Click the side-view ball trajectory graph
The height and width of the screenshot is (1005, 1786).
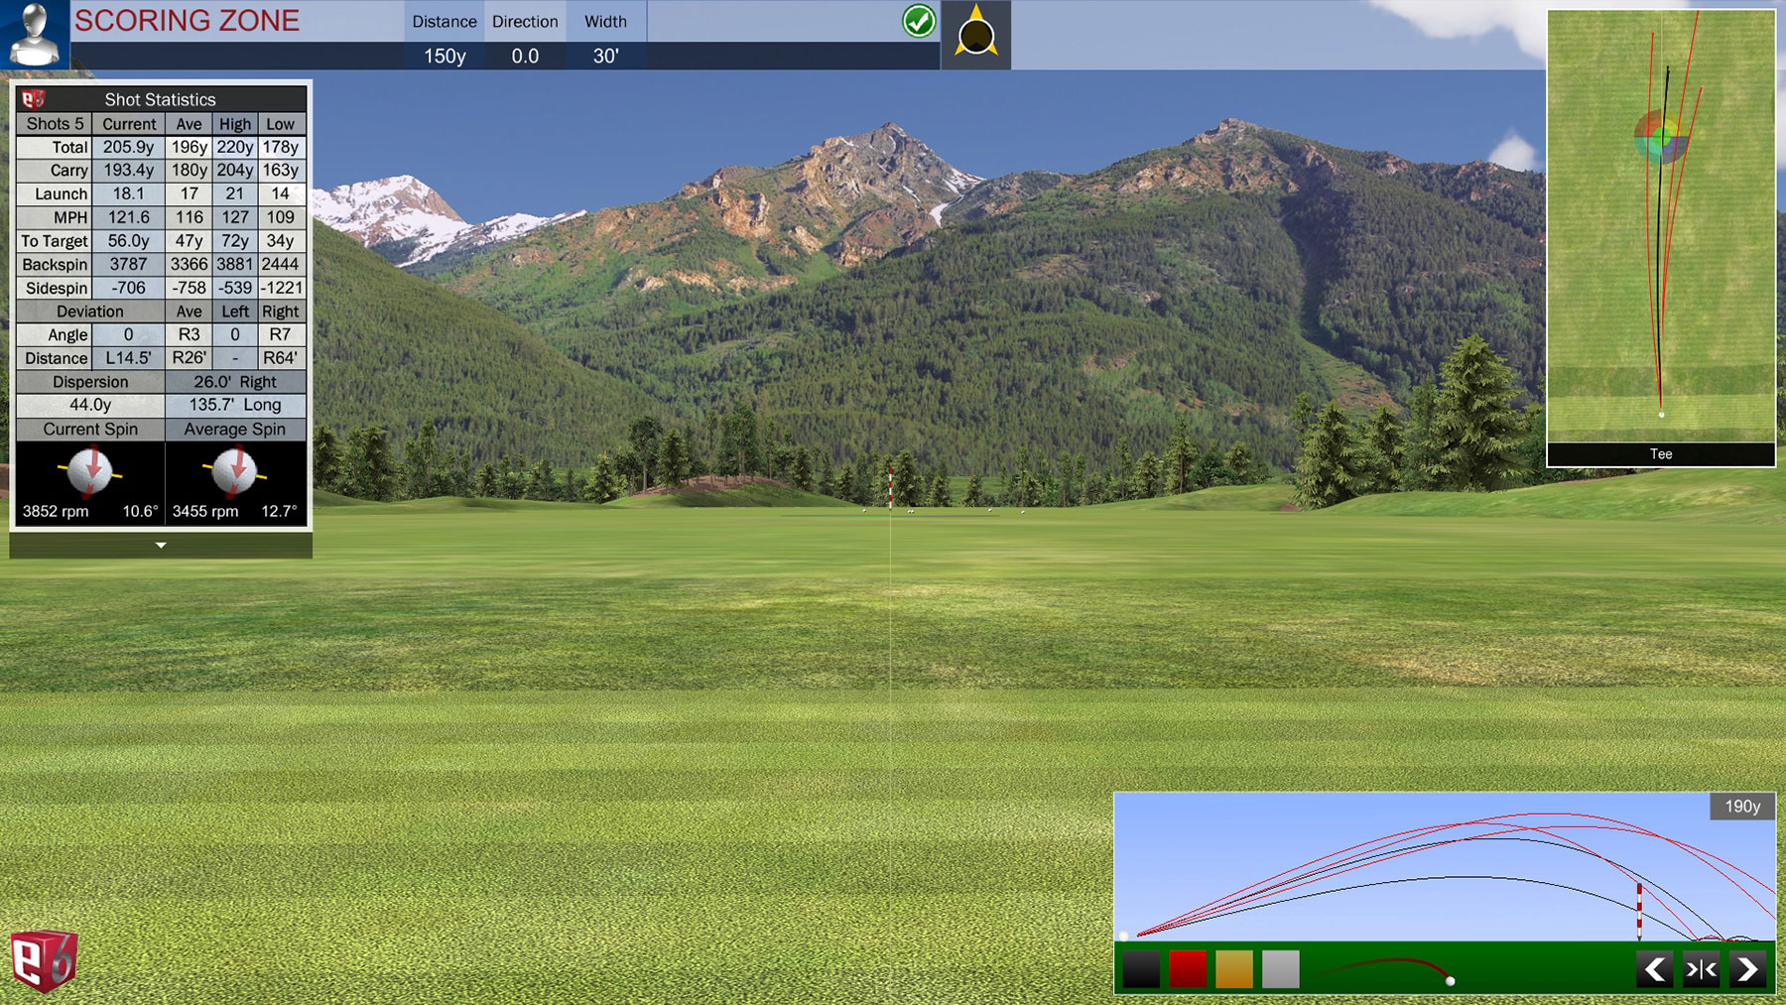click(1445, 867)
